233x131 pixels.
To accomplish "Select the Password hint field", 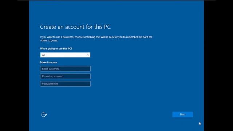I will (x=65, y=84).
